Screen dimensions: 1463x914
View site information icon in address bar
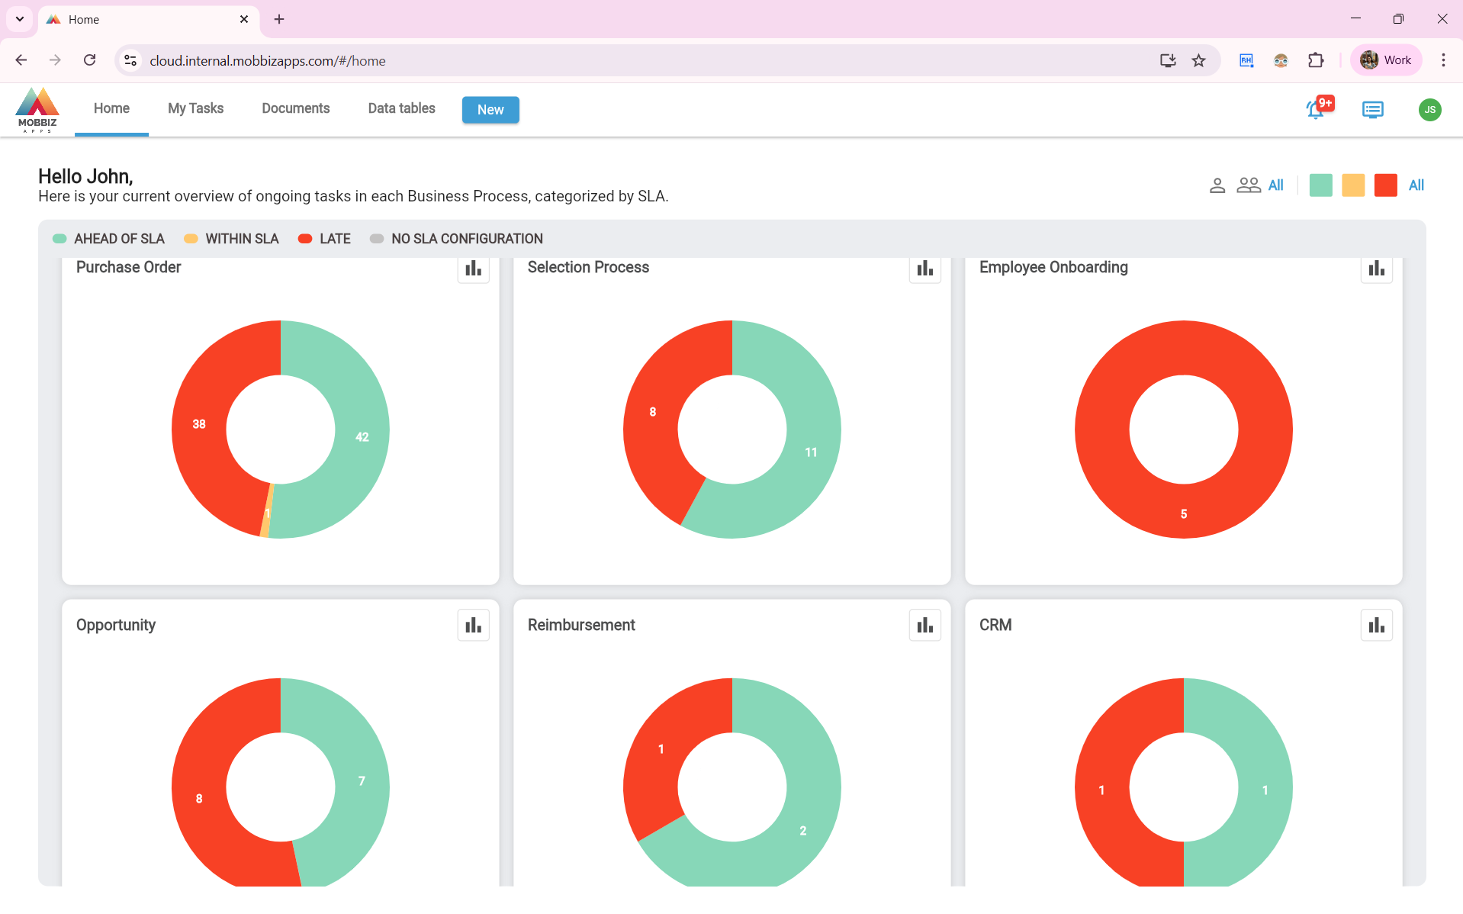[130, 60]
